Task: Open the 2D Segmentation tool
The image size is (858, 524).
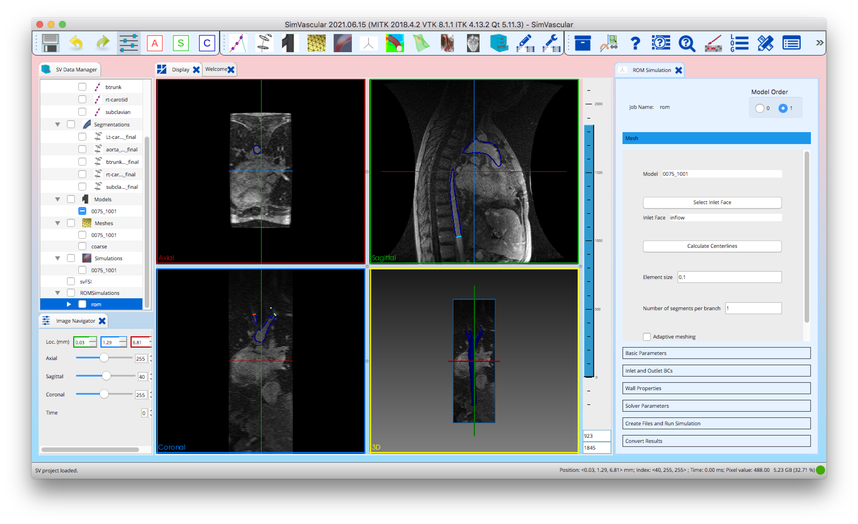Action: coord(264,43)
